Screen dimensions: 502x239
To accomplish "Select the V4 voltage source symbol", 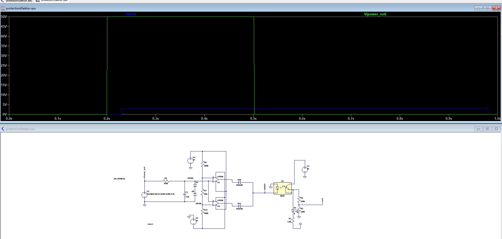I will click(190, 160).
